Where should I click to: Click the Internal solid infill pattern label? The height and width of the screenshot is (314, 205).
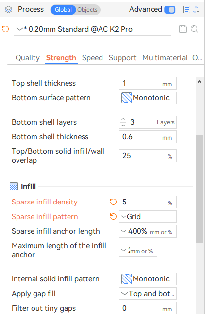[x=55, y=279]
